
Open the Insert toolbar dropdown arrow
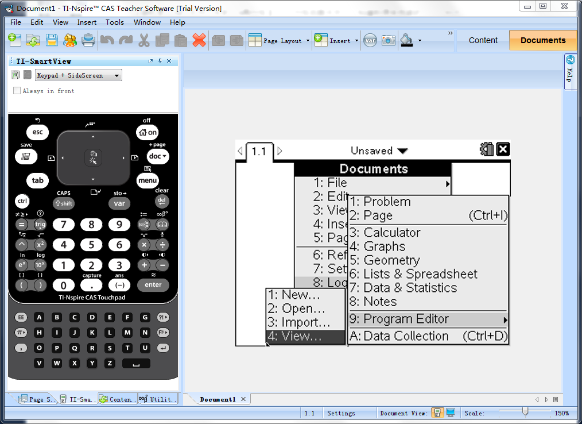[356, 41]
